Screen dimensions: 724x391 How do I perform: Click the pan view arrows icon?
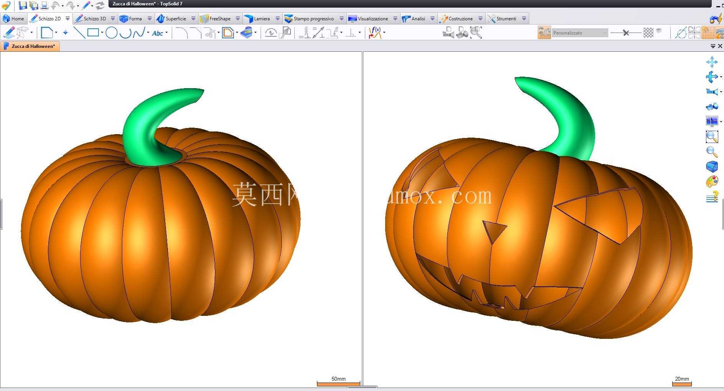712,62
